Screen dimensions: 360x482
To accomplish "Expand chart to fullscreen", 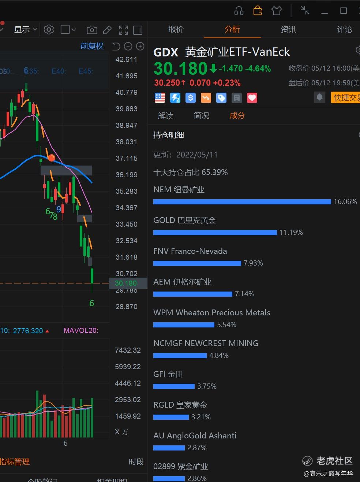I will point(123,30).
